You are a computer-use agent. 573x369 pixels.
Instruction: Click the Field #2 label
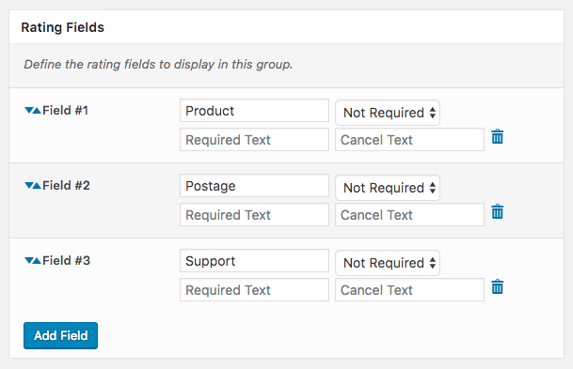(66, 186)
